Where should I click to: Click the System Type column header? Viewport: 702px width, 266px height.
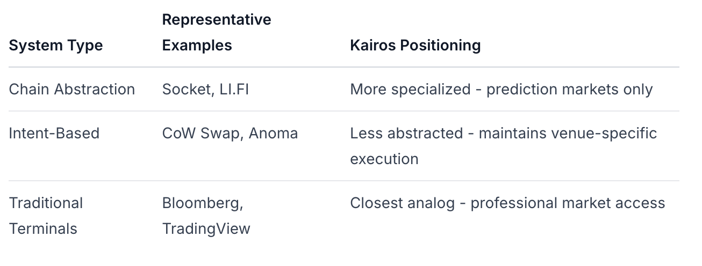tap(55, 46)
